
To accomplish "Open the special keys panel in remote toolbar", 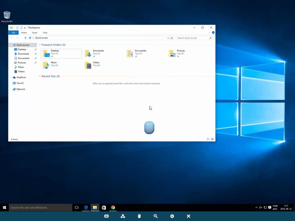I will click(x=123, y=216).
